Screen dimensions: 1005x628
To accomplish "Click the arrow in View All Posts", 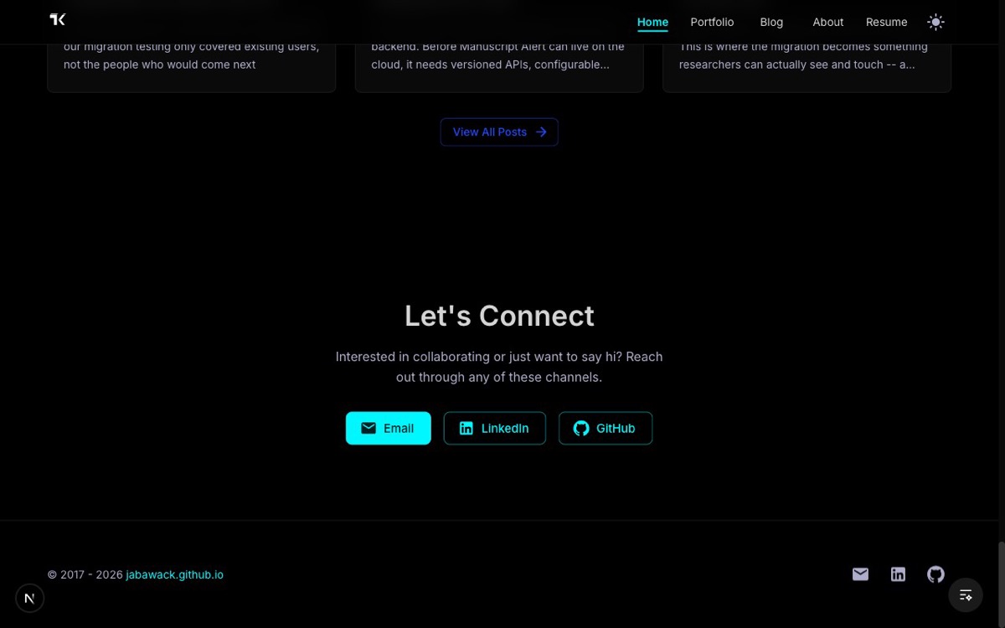I will point(541,132).
